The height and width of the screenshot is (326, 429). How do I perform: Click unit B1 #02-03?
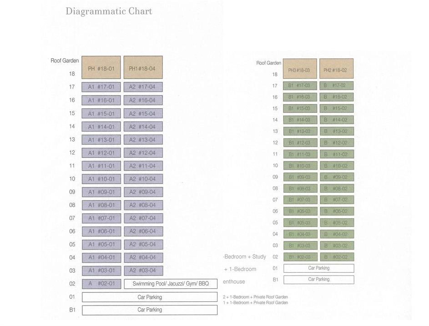(300, 257)
